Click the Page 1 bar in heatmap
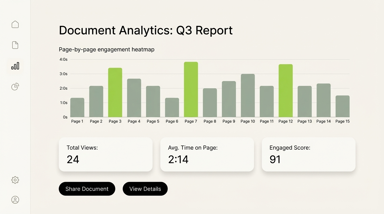Viewport: 384px width, 214px height. tap(77, 107)
